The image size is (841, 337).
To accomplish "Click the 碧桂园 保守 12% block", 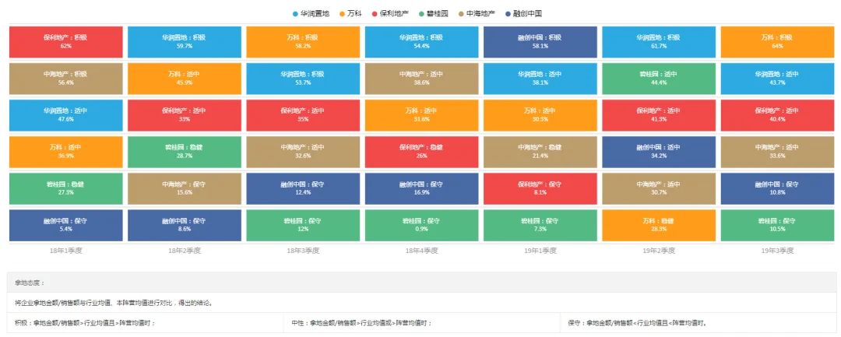I will tap(303, 225).
